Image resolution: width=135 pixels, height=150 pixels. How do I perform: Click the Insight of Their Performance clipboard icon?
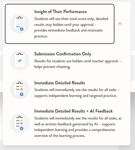[20, 24]
